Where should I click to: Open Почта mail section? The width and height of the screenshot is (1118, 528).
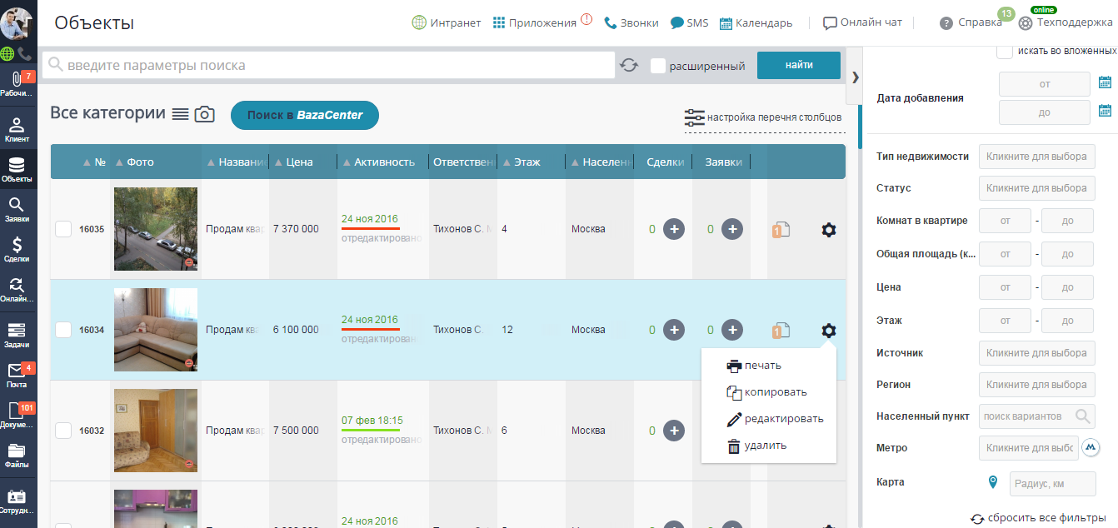(17, 375)
